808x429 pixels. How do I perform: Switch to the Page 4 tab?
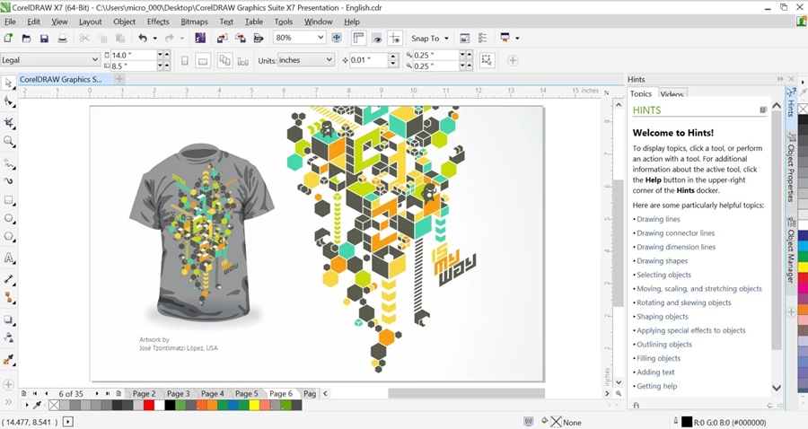tap(212, 394)
